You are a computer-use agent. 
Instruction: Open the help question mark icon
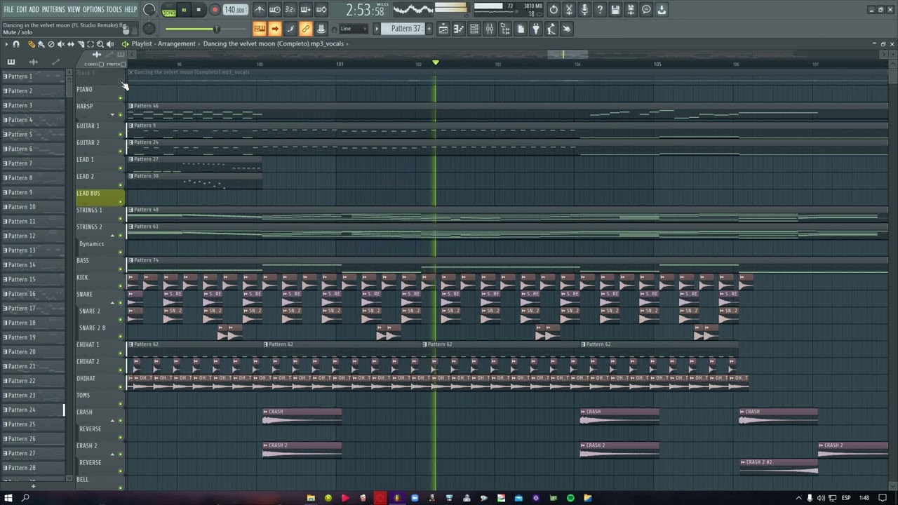600,10
